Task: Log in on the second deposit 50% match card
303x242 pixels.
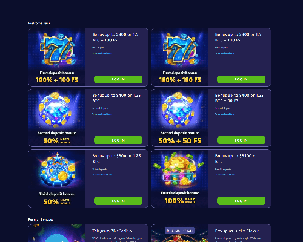Action: tap(118, 140)
